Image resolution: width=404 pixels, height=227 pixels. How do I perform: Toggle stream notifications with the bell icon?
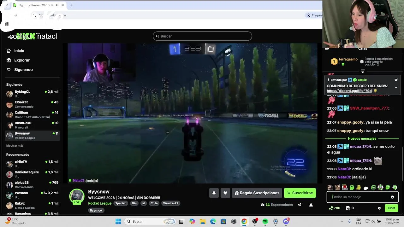[214, 193]
